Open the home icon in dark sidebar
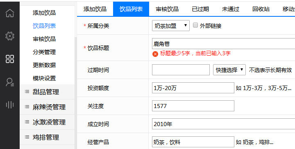295x149 pixels. (10, 13)
